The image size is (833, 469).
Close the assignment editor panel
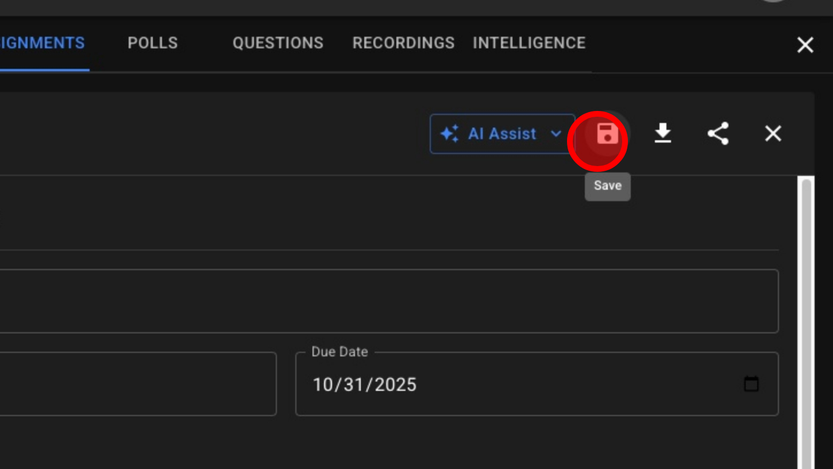pyautogui.click(x=773, y=133)
